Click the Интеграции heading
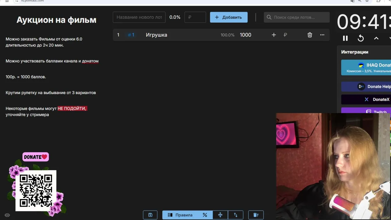Viewport: 391px width, 220px height. click(355, 52)
